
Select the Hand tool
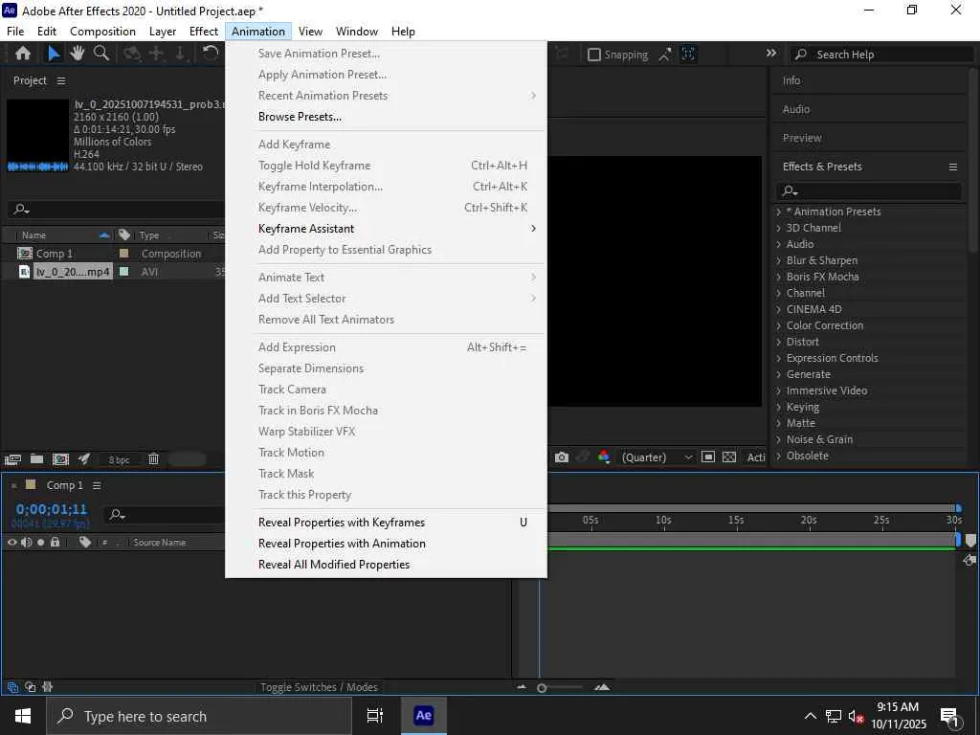(x=78, y=54)
